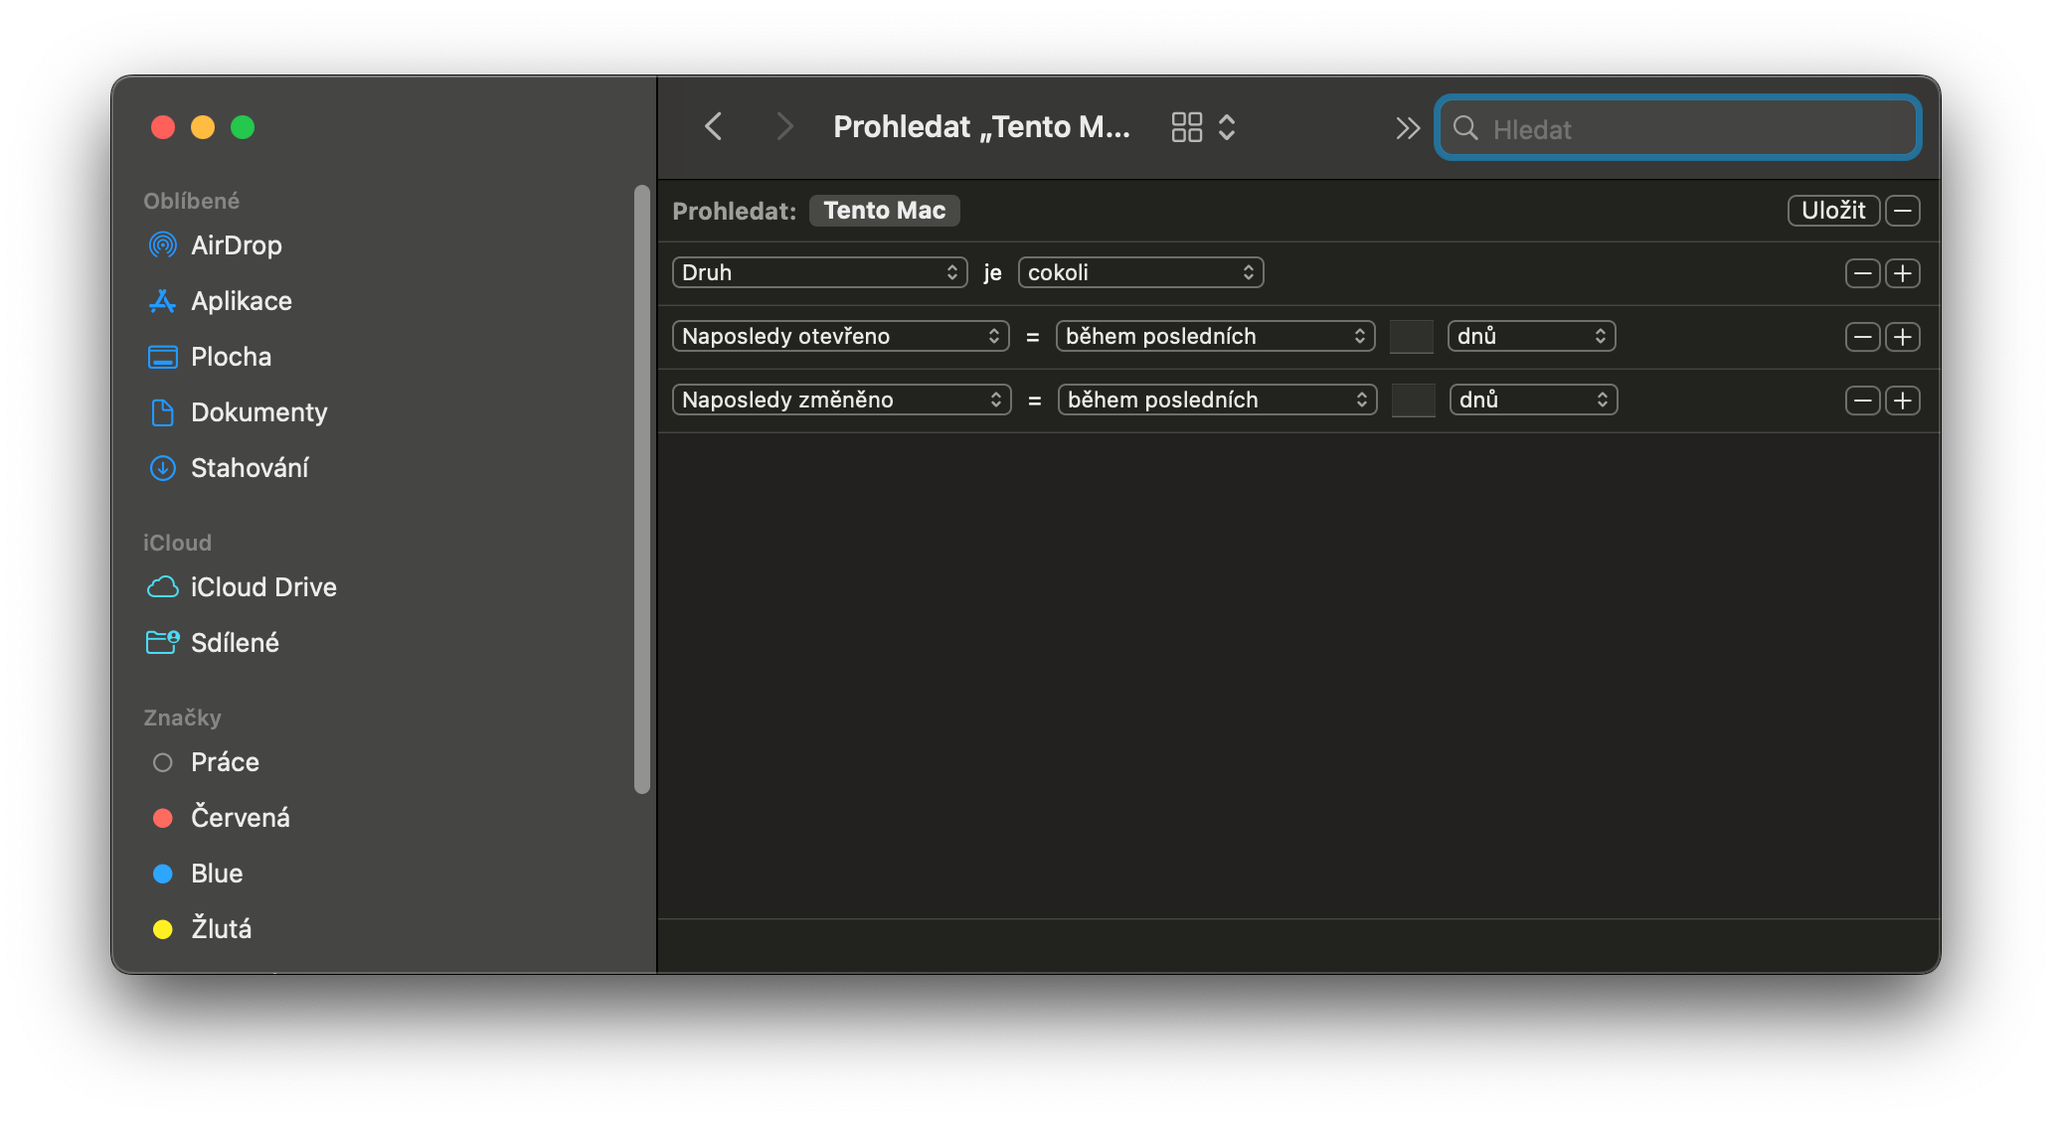Open iCloud Drive in sidebar
The height and width of the screenshot is (1121, 2052).
tap(262, 587)
